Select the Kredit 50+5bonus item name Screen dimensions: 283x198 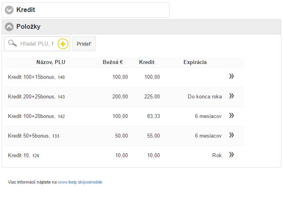(x=29, y=136)
